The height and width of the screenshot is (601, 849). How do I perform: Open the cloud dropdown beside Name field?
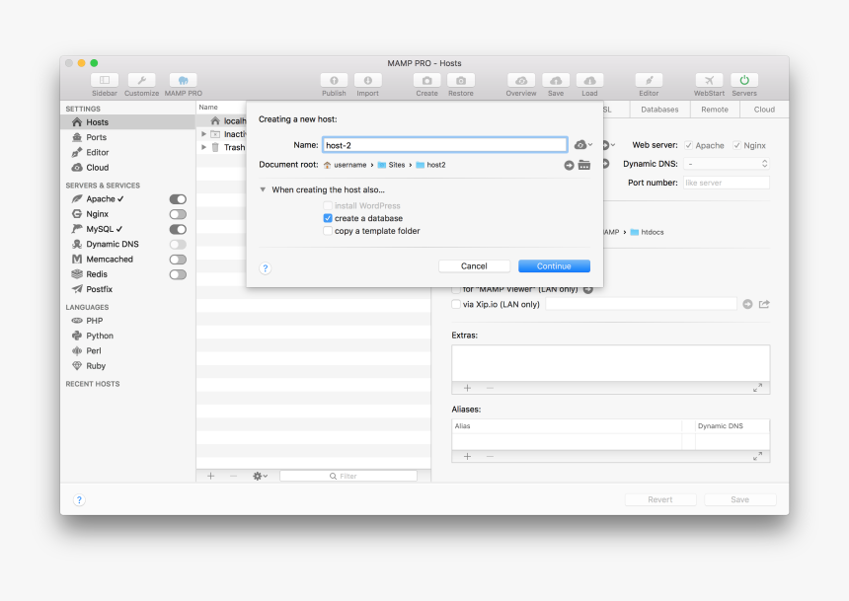[583, 144]
